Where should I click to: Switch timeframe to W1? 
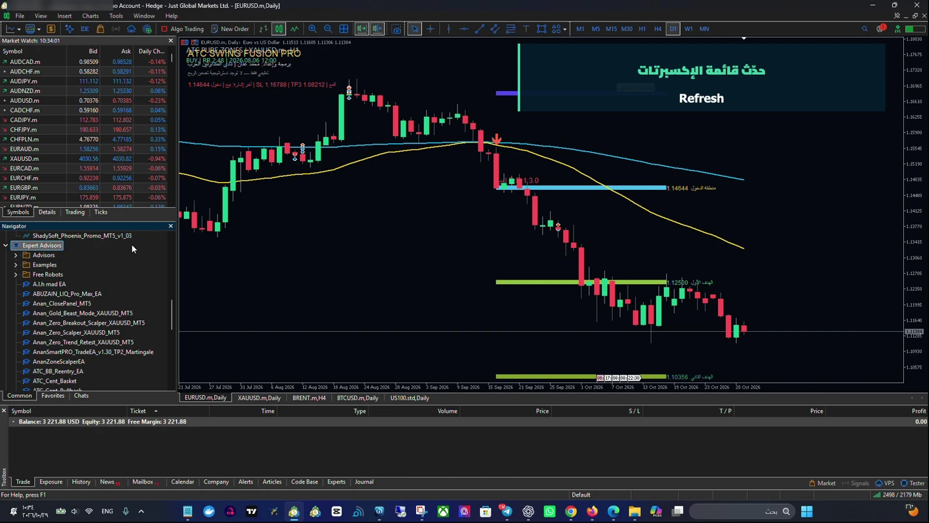(x=688, y=29)
